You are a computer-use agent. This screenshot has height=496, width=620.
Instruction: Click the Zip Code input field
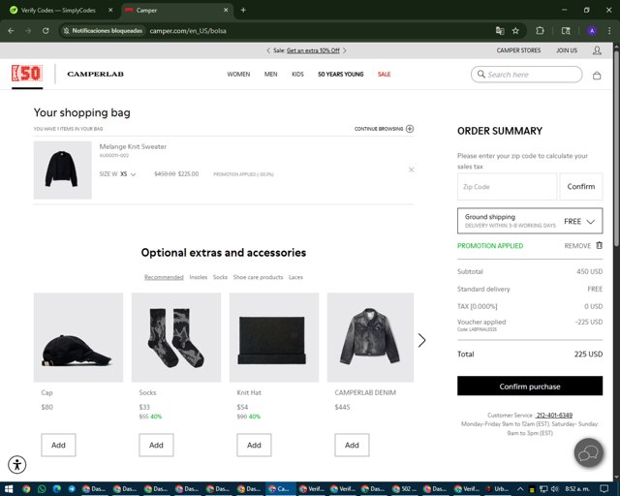coord(507,186)
